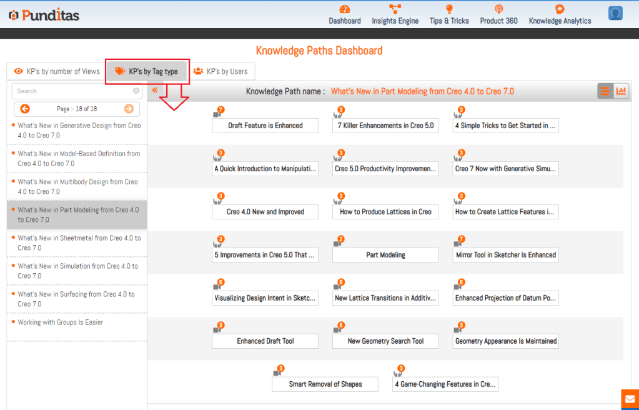The width and height of the screenshot is (639, 410).
Task: Open the mail envelope icon at bottom right
Action: point(630,399)
